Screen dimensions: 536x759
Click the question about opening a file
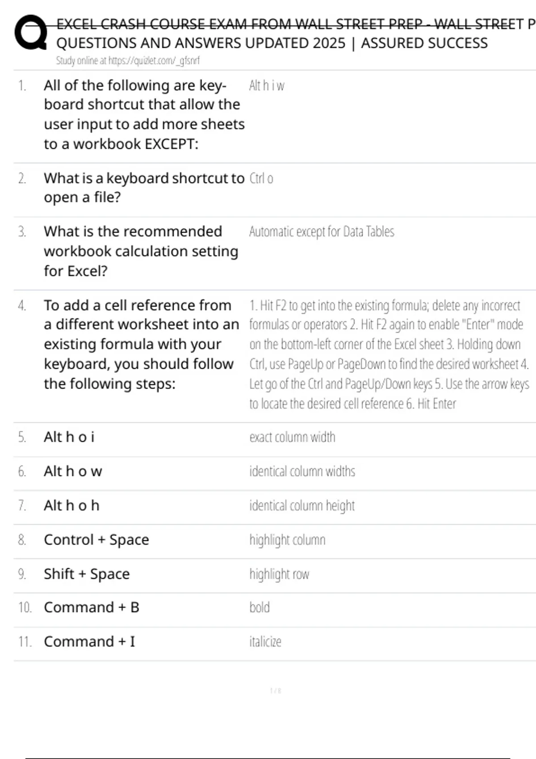point(144,188)
